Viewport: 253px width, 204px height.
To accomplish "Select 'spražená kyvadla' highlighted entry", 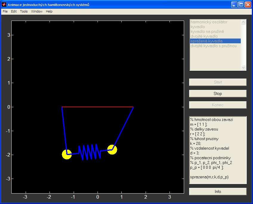I will 215,41.
